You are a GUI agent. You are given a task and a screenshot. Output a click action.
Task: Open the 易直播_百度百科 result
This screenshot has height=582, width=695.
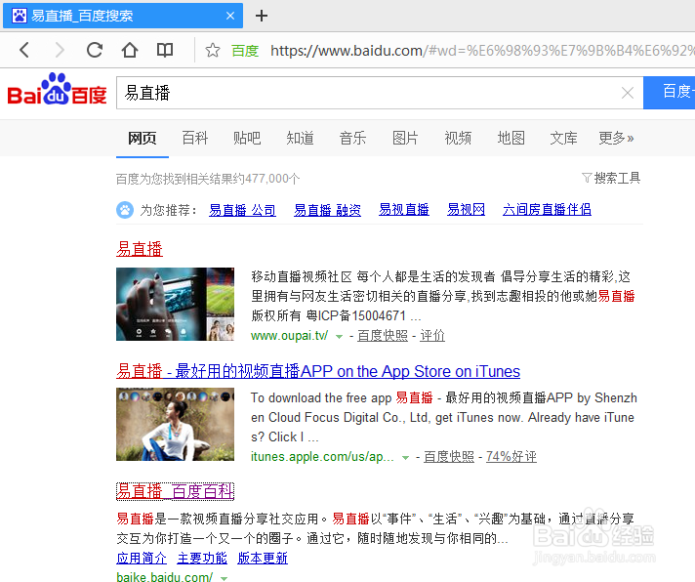[175, 491]
